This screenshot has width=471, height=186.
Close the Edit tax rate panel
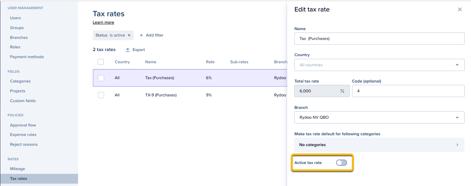point(460,9)
